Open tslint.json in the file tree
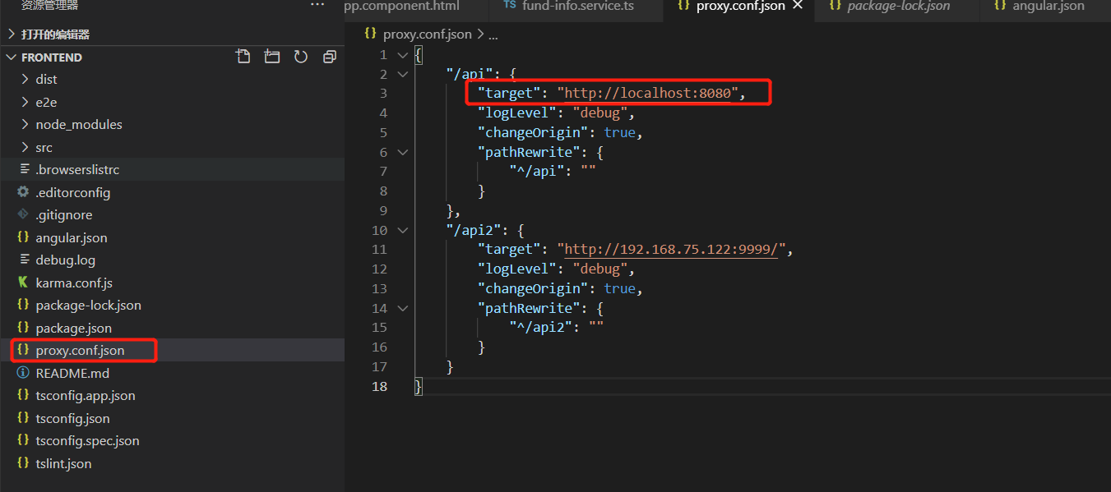 [x=172, y=463]
